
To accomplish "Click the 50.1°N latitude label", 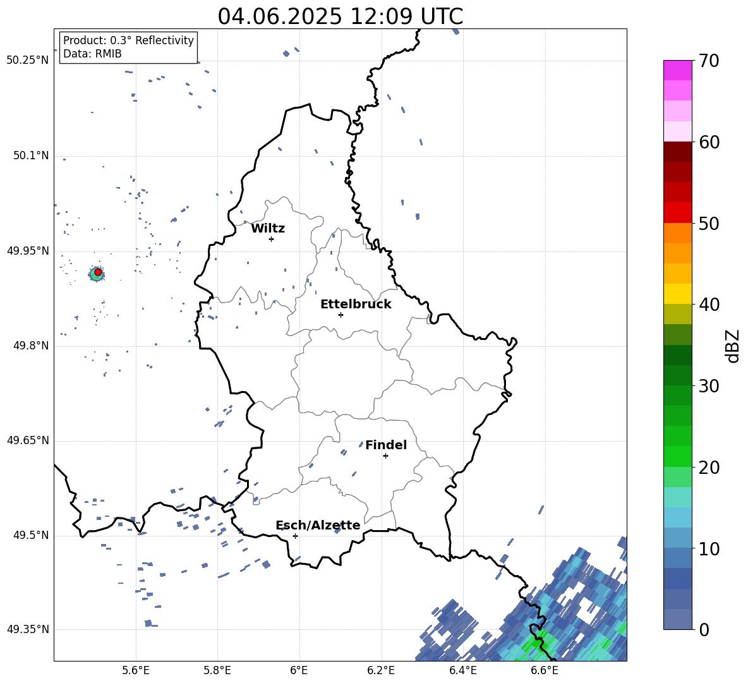I will (x=31, y=155).
